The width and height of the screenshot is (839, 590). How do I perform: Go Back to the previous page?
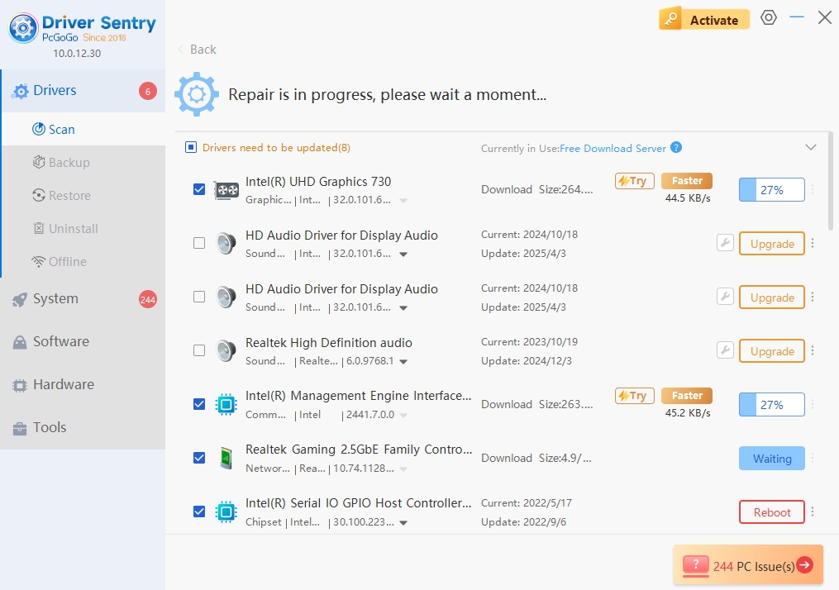coord(197,50)
